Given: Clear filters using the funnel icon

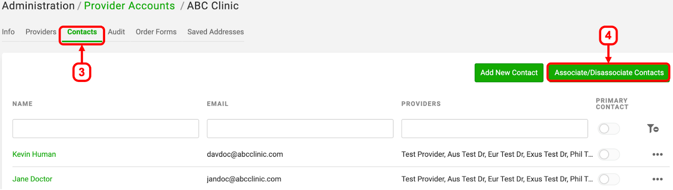Looking at the screenshot, I should click(653, 129).
